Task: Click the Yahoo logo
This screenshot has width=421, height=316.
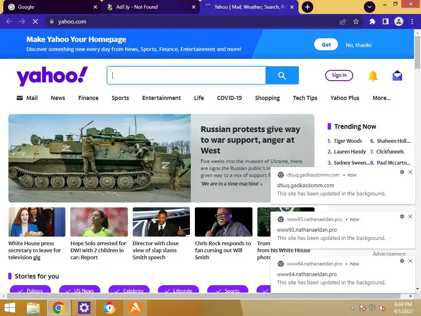Action: click(x=52, y=76)
